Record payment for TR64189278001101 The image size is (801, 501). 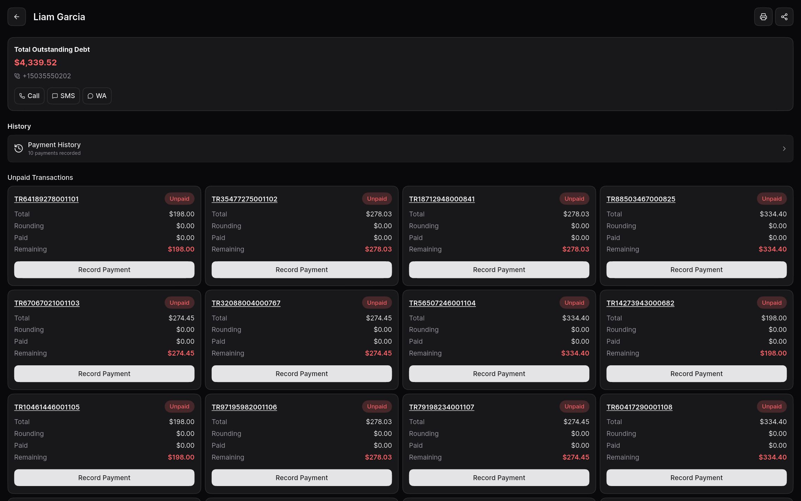104,270
